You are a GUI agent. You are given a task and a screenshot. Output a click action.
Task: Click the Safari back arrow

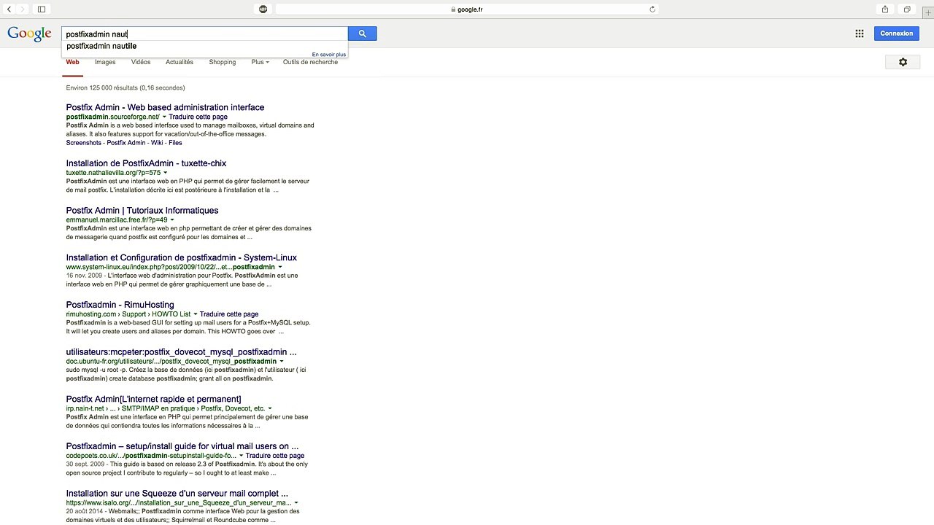pyautogui.click(x=9, y=9)
